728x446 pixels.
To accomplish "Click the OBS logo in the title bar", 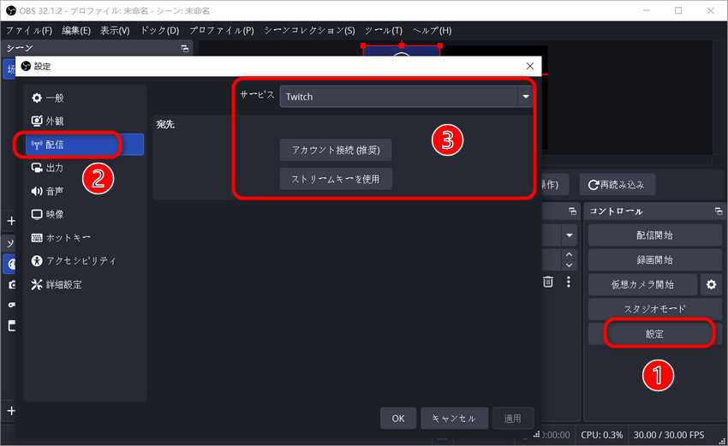I will [x=10, y=10].
